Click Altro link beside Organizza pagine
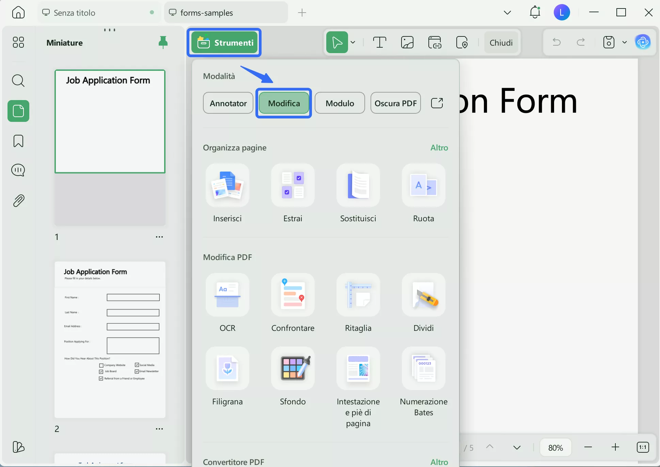Screen dimensions: 660x467 click(x=439, y=148)
